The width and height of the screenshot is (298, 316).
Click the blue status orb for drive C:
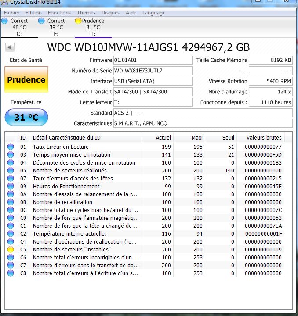click(x=4, y=21)
